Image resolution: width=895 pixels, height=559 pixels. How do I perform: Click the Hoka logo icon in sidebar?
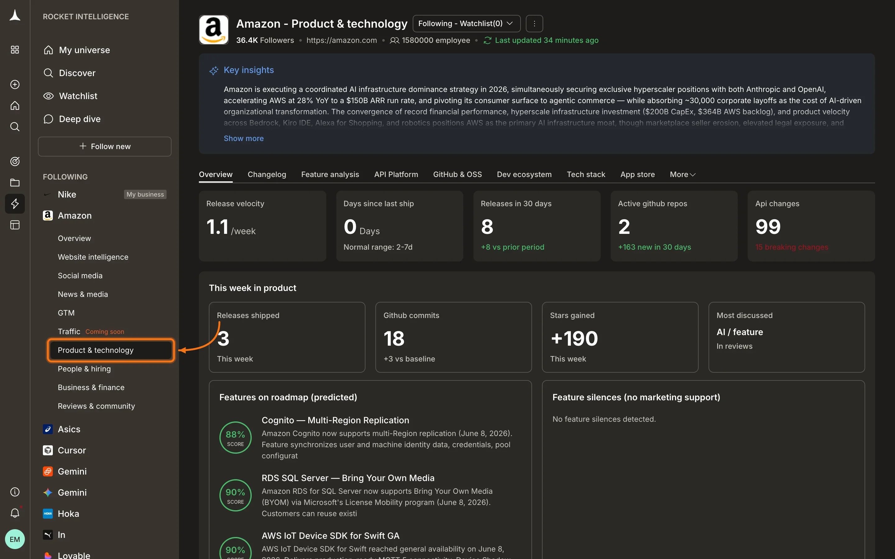click(x=48, y=514)
